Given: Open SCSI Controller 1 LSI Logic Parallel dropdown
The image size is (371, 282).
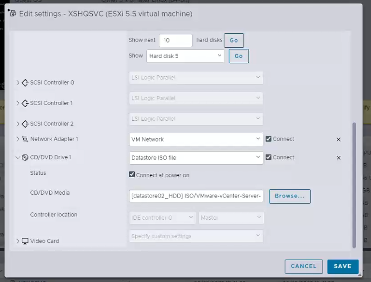Looking at the screenshot, I should 196,98.
